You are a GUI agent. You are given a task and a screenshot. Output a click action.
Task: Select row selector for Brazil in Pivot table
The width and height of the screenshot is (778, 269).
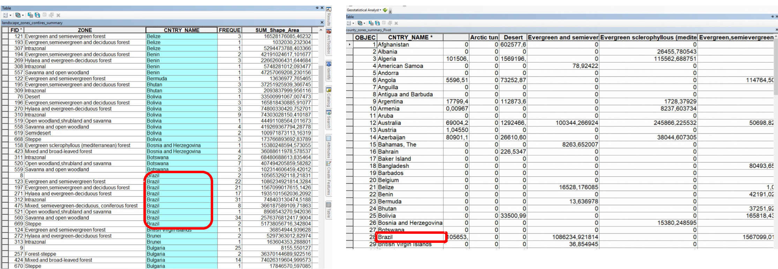(350, 237)
